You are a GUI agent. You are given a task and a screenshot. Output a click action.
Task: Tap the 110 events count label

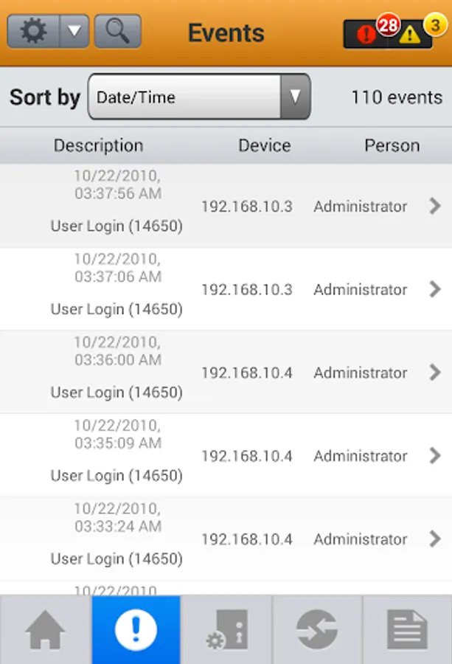tap(397, 97)
